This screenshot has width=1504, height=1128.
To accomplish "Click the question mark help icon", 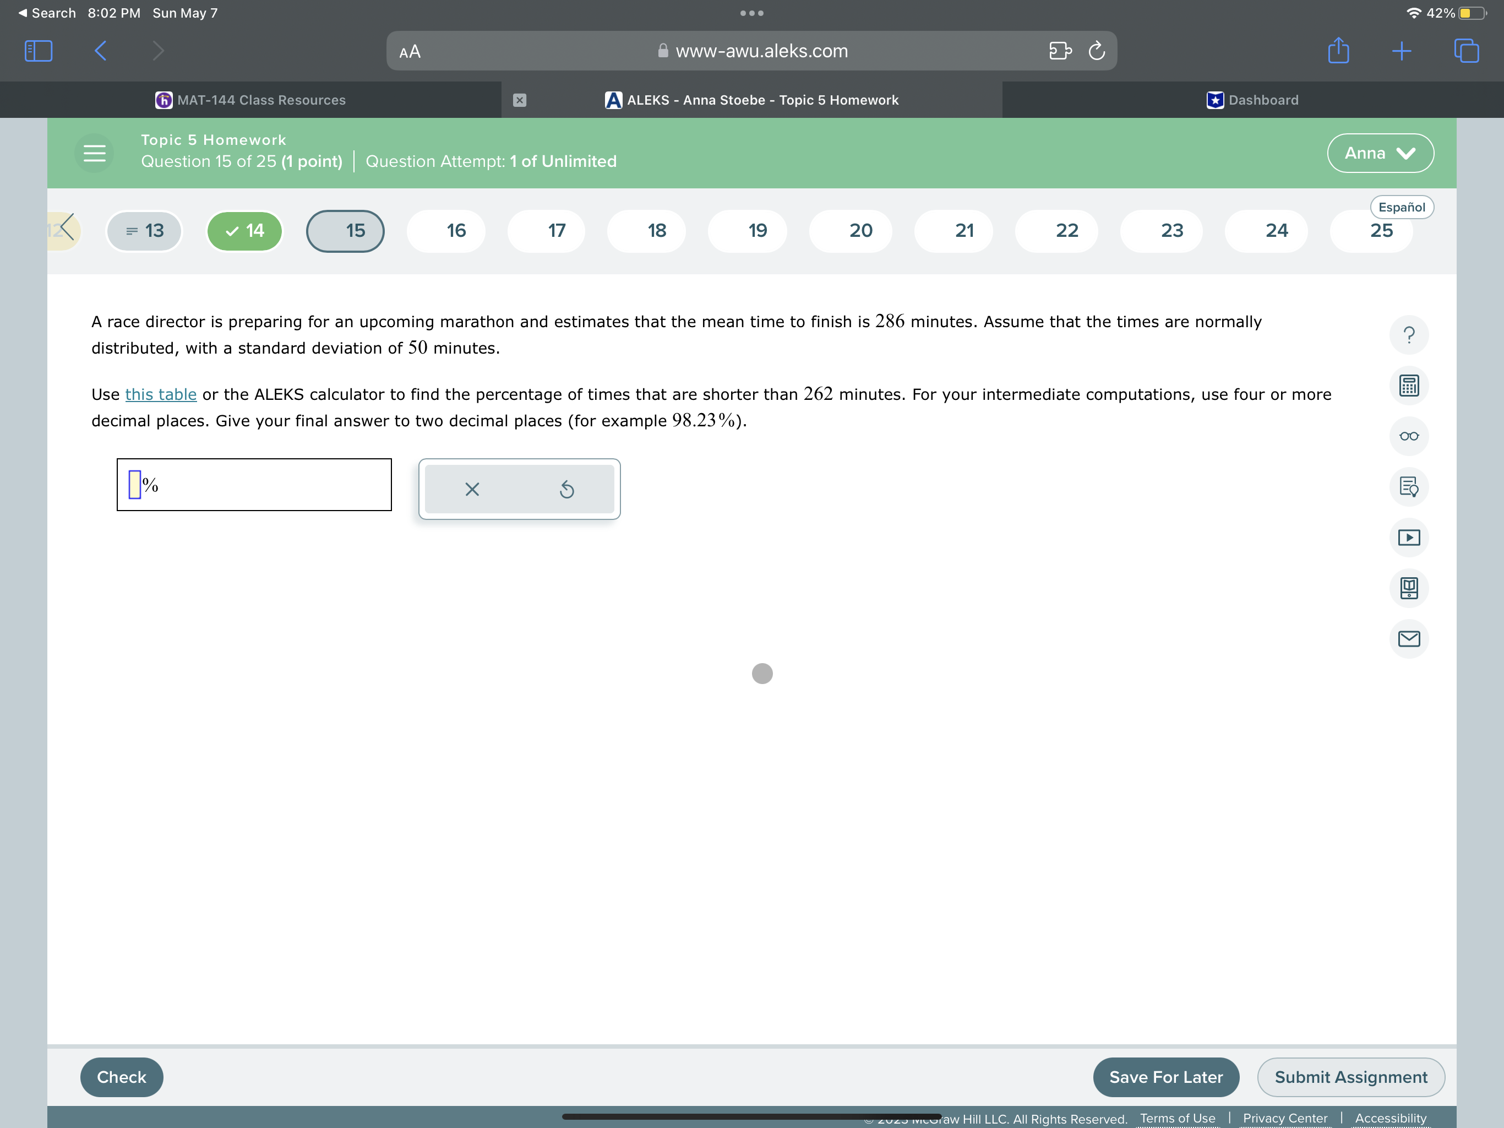I will point(1408,335).
